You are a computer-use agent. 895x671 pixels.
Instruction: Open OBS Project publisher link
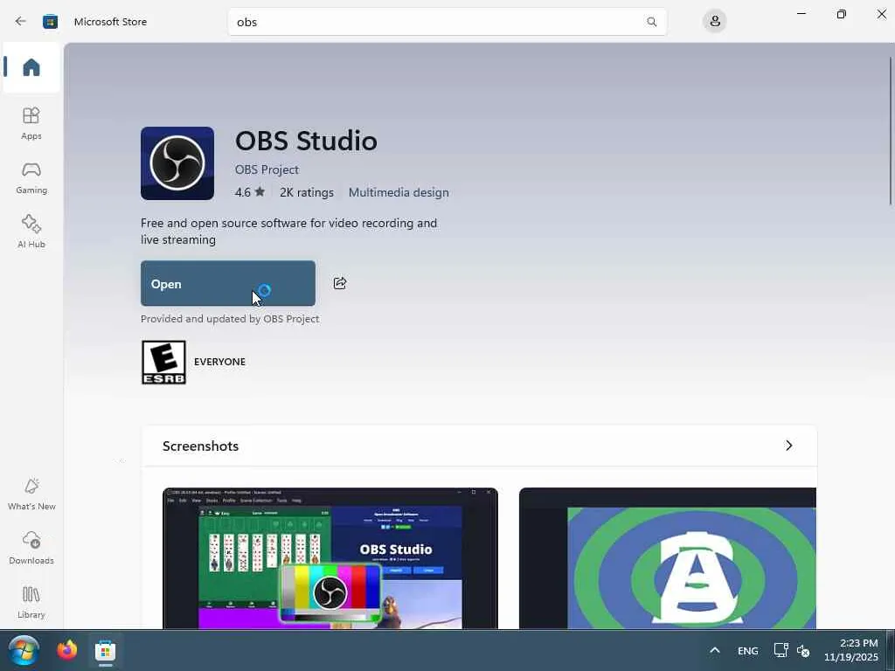point(267,169)
